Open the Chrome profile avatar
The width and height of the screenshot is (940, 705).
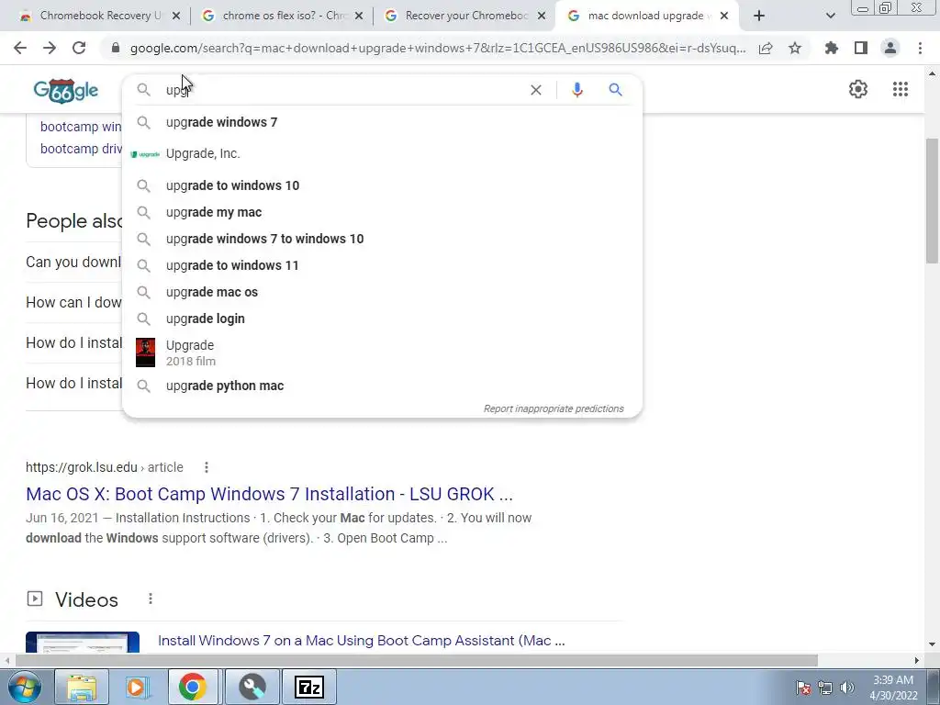[x=890, y=48]
